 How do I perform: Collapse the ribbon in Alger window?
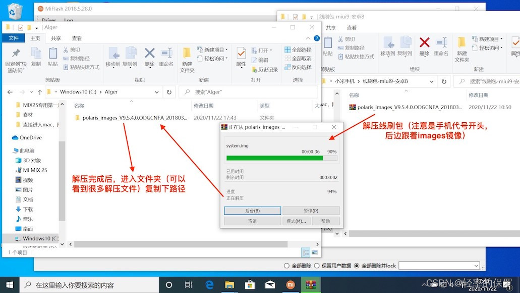pyautogui.click(x=308, y=38)
